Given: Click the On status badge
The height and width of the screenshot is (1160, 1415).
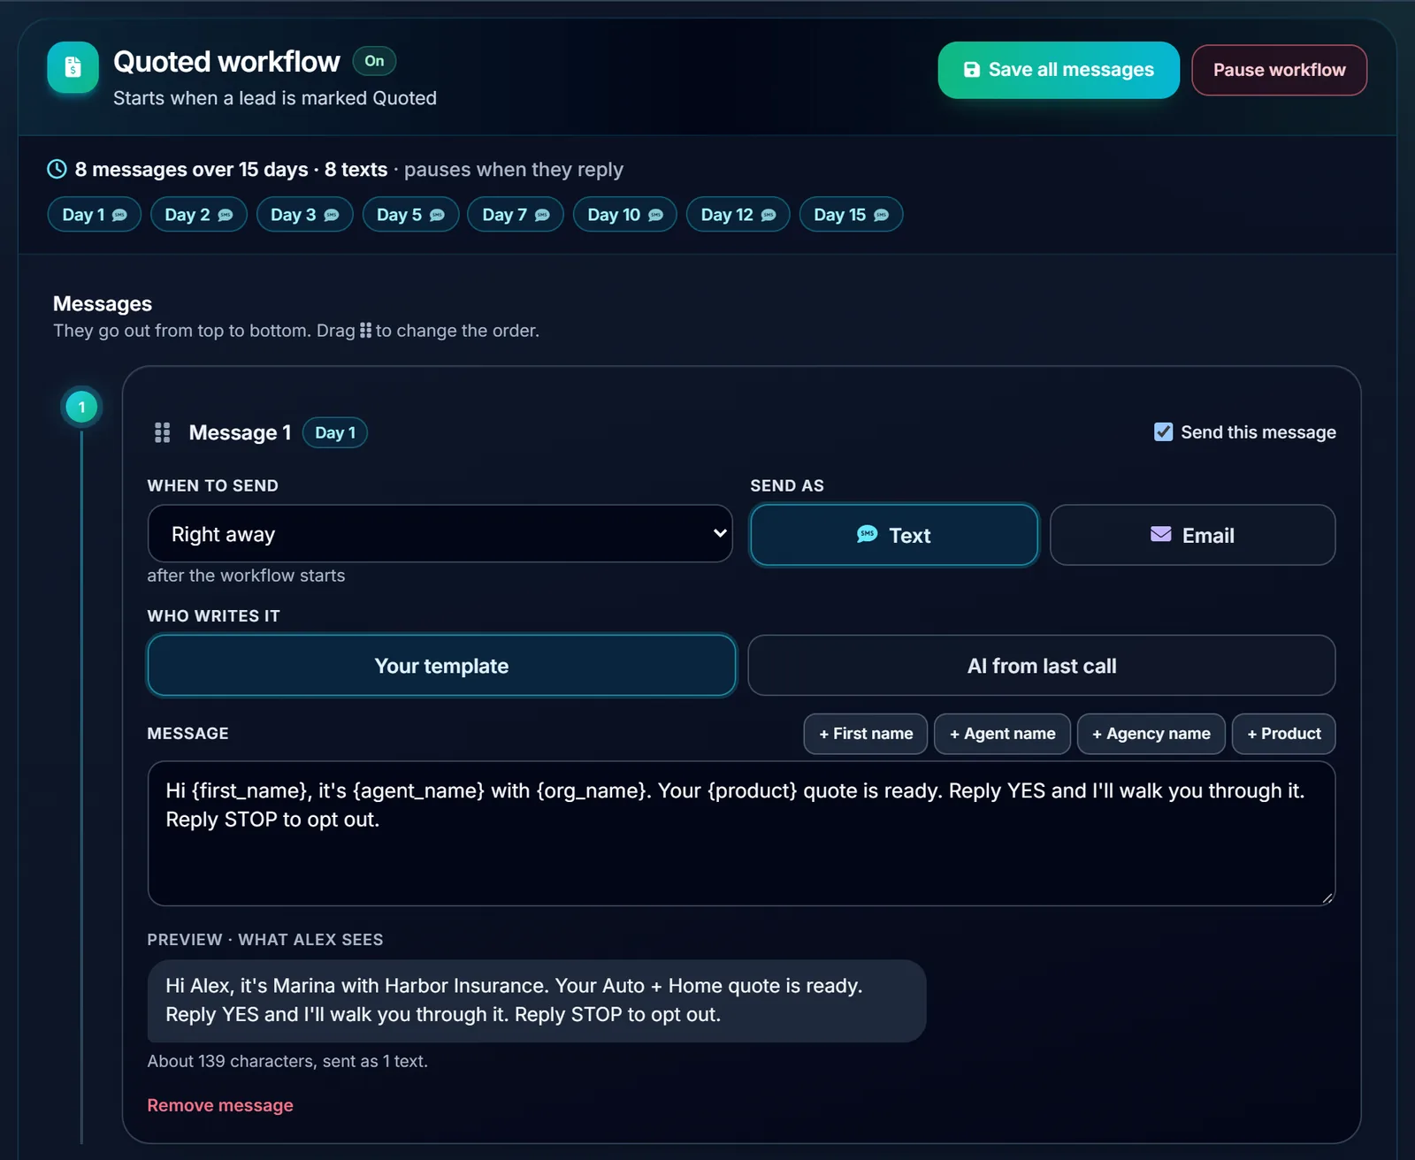Looking at the screenshot, I should click(x=374, y=61).
